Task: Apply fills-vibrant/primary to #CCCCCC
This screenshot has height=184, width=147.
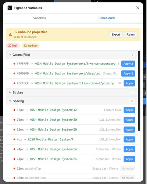Action: pyautogui.click(x=129, y=83)
